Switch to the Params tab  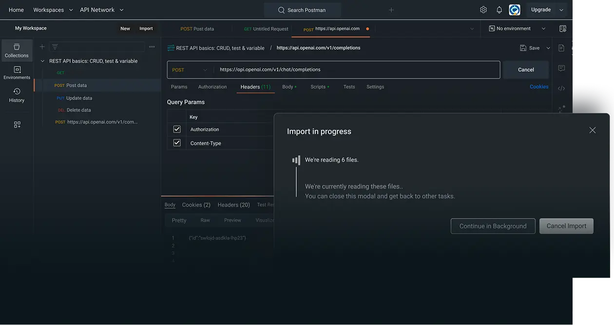(179, 87)
